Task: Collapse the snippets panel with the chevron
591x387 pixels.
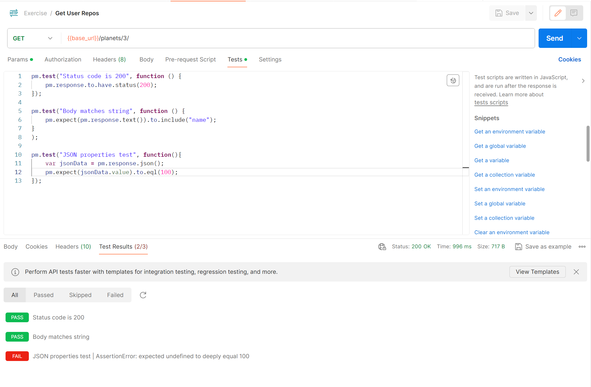Action: pyautogui.click(x=583, y=81)
